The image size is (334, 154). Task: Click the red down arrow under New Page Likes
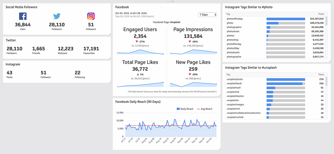190,74
